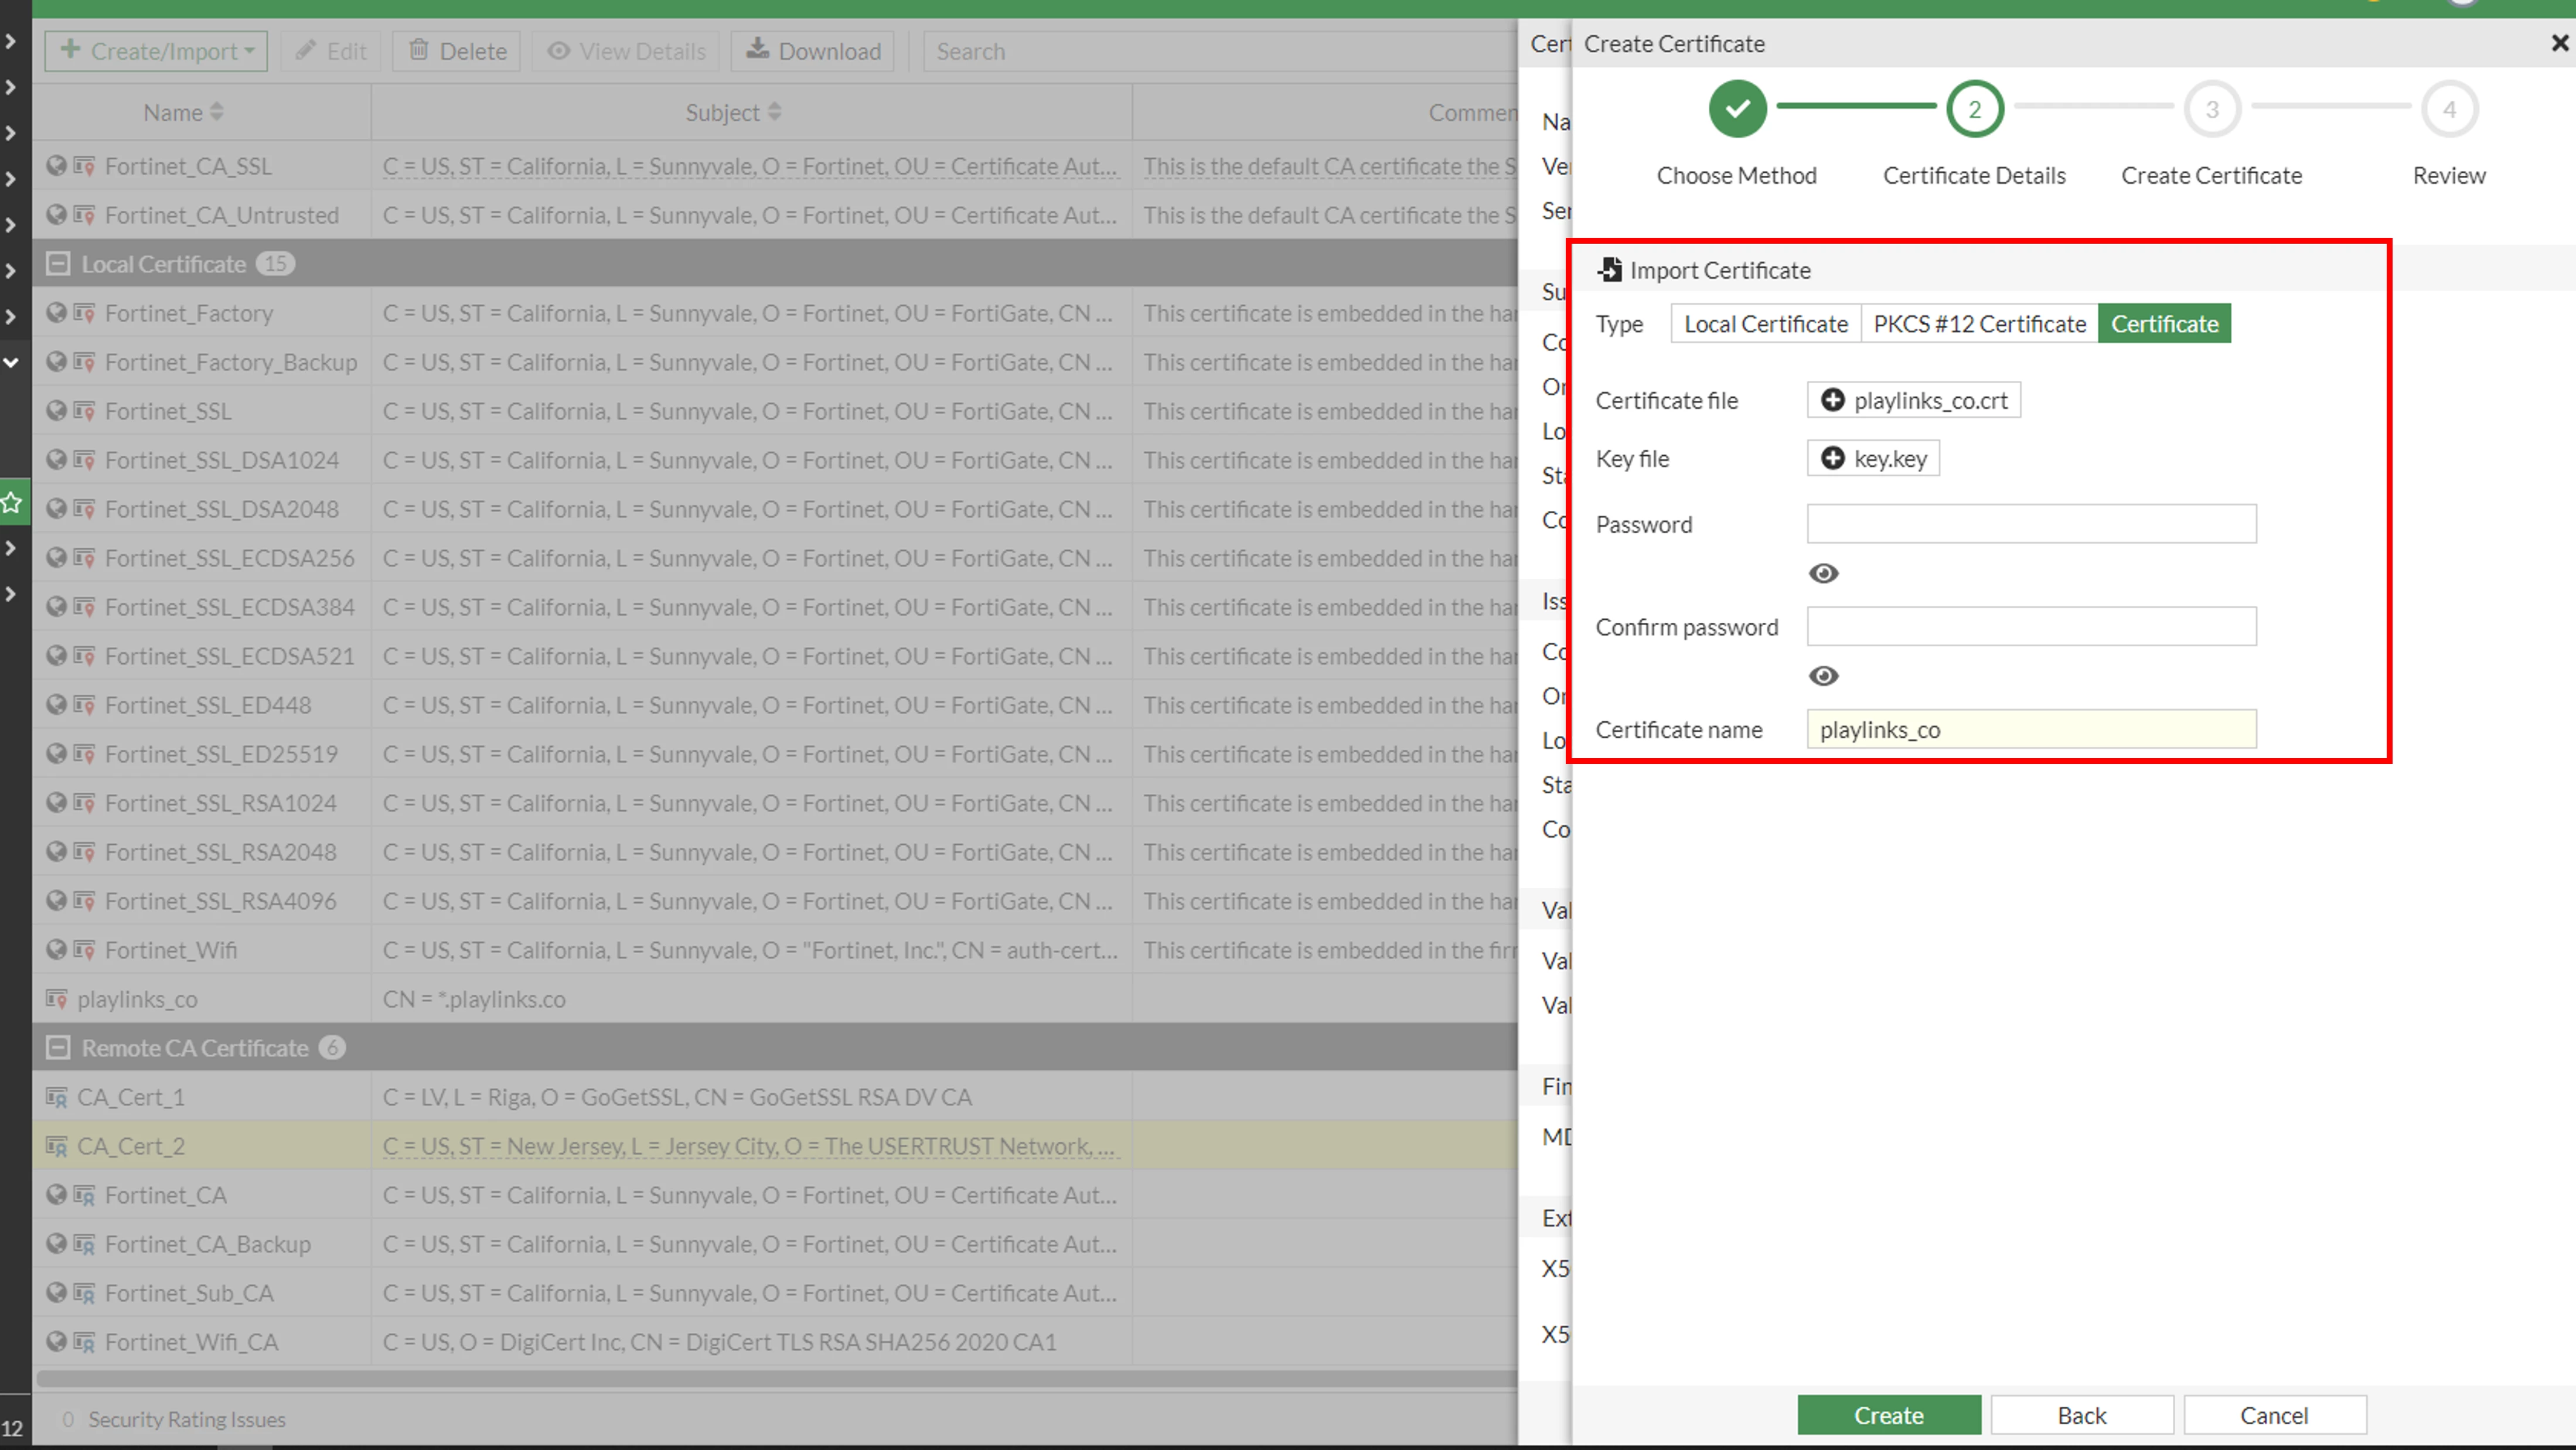2576x1450 pixels.
Task: Click the Cancel button
Action: pyautogui.click(x=2274, y=1415)
